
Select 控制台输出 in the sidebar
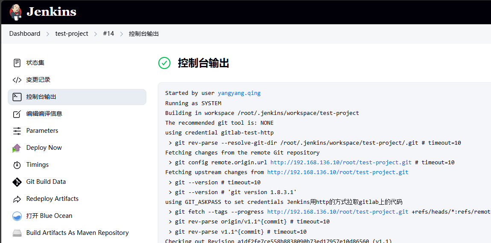tap(77, 97)
